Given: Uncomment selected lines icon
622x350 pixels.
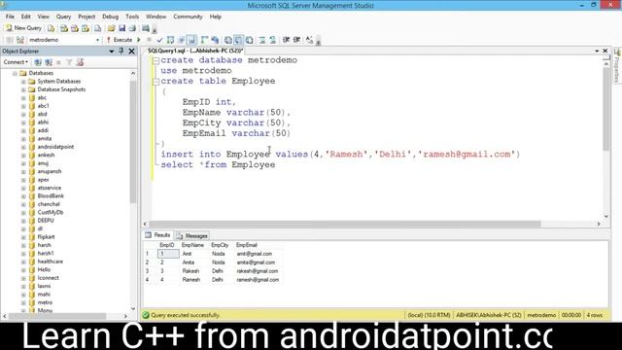Looking at the screenshot, I should pos(272,40).
